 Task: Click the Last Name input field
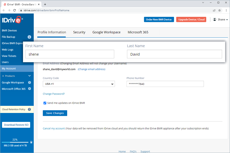[174, 54]
